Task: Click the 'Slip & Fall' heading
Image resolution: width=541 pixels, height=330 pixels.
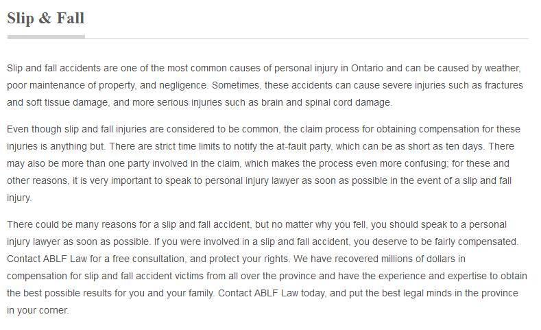Action: click(45, 19)
